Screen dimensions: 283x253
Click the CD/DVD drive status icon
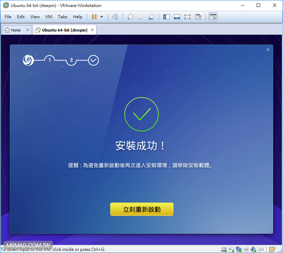[231, 249]
